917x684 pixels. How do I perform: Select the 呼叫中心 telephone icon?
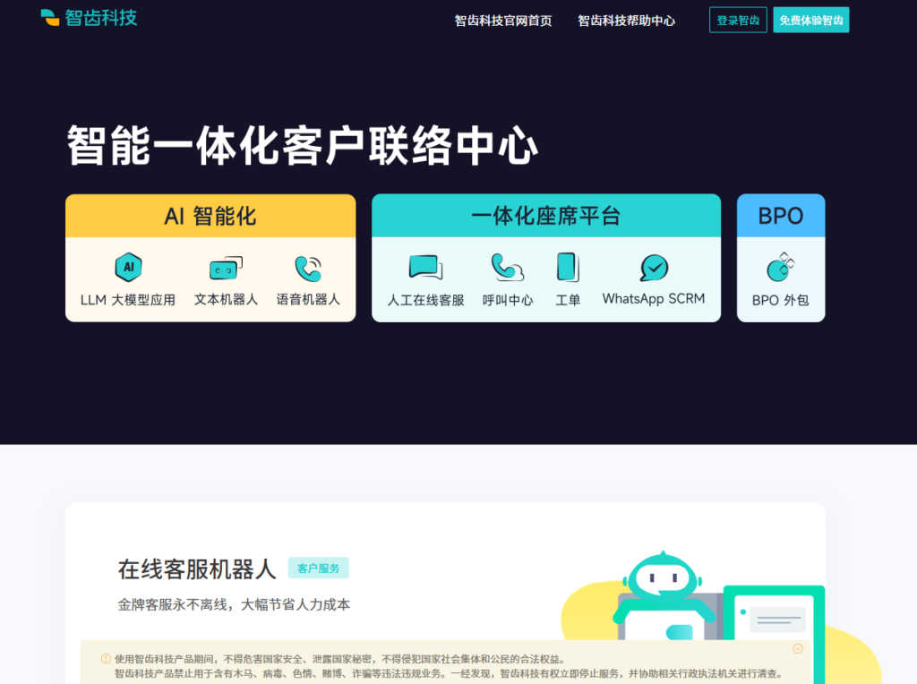508,267
